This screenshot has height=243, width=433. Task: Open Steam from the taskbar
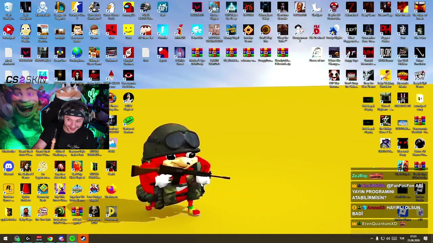tap(83, 239)
